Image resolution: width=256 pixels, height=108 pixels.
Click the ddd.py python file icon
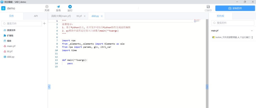(5, 57)
